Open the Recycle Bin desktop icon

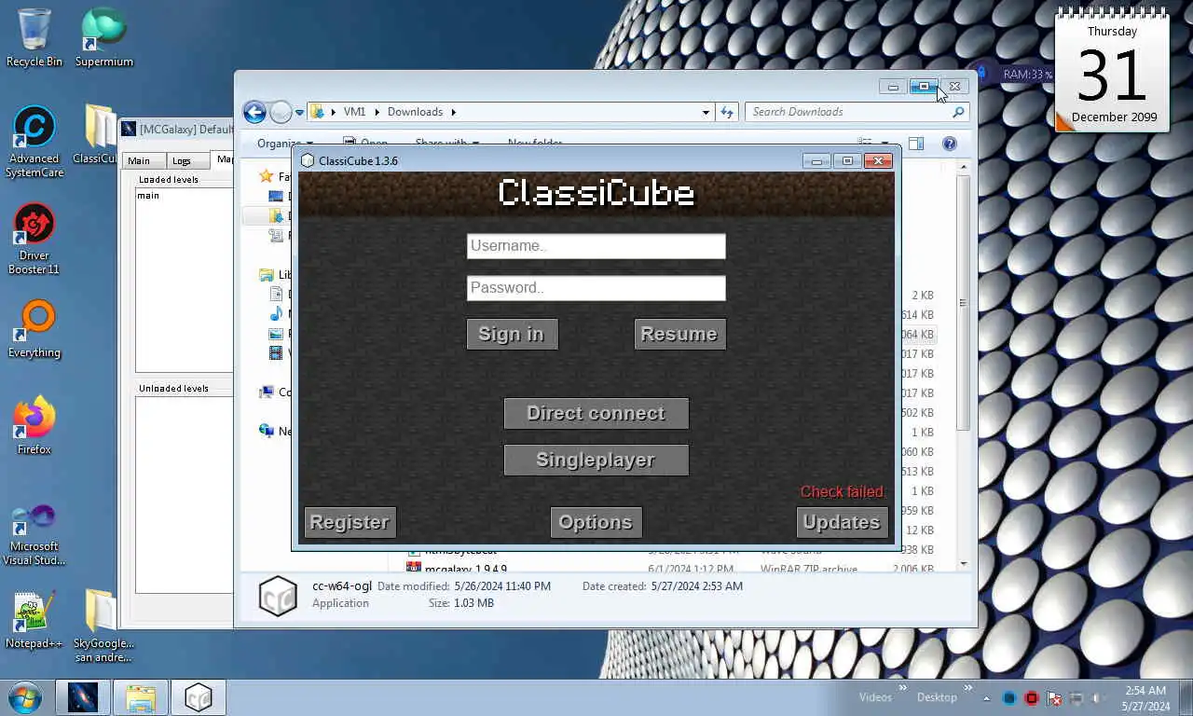[34, 37]
